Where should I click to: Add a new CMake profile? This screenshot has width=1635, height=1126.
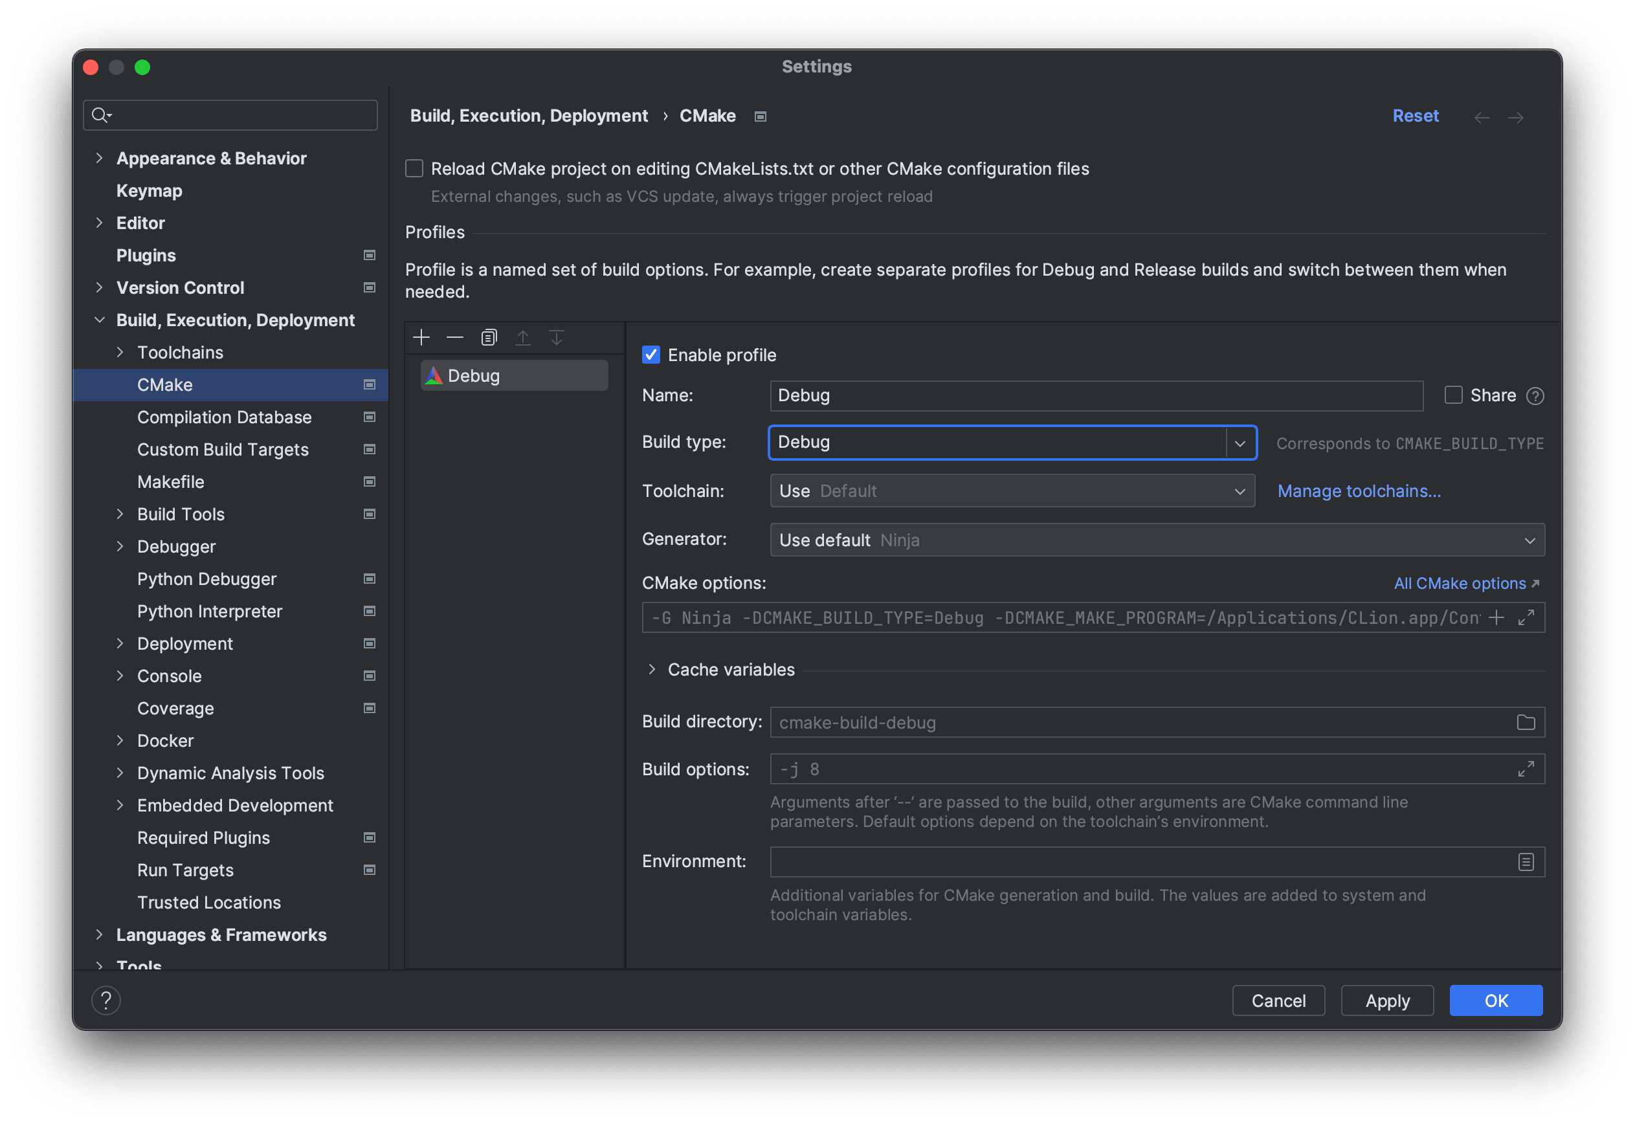pos(421,337)
